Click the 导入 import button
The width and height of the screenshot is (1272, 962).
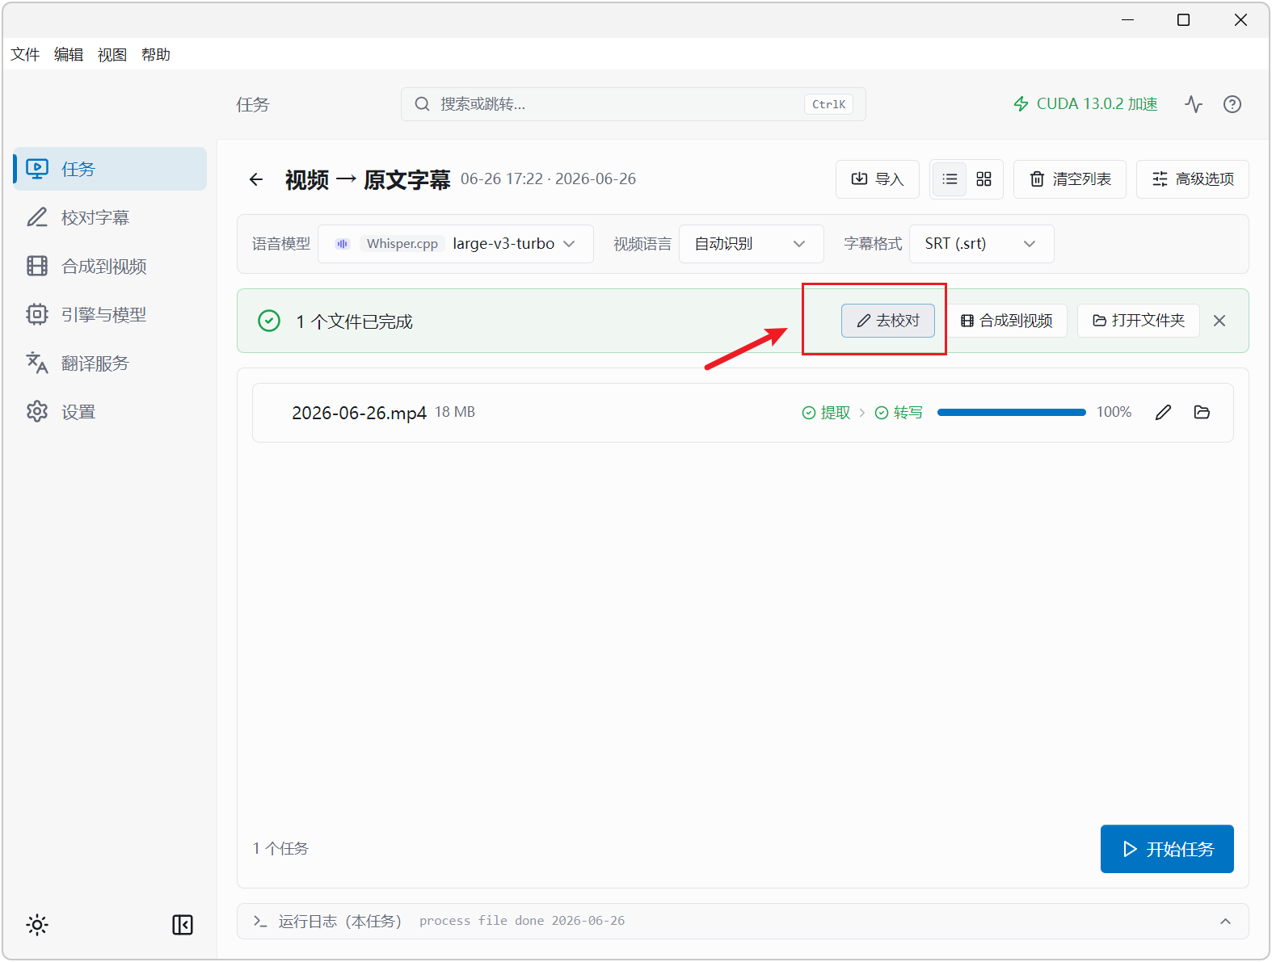click(877, 179)
